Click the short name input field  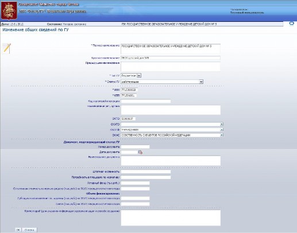pyautogui.click(x=171, y=58)
